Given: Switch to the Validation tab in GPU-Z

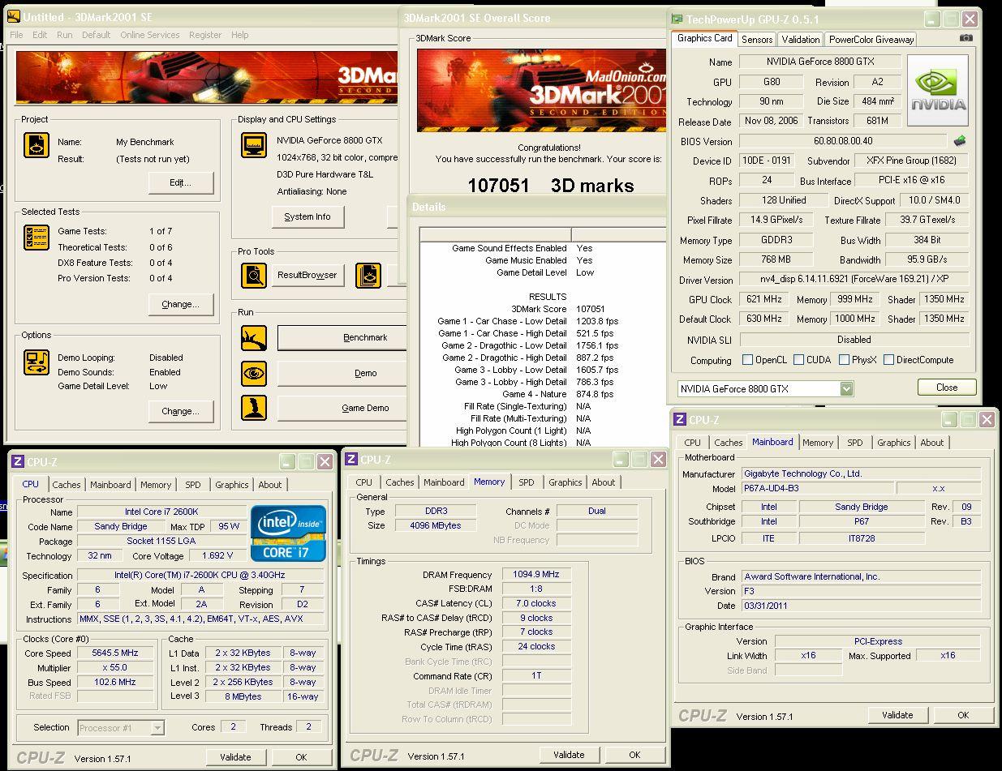Looking at the screenshot, I should click(801, 39).
